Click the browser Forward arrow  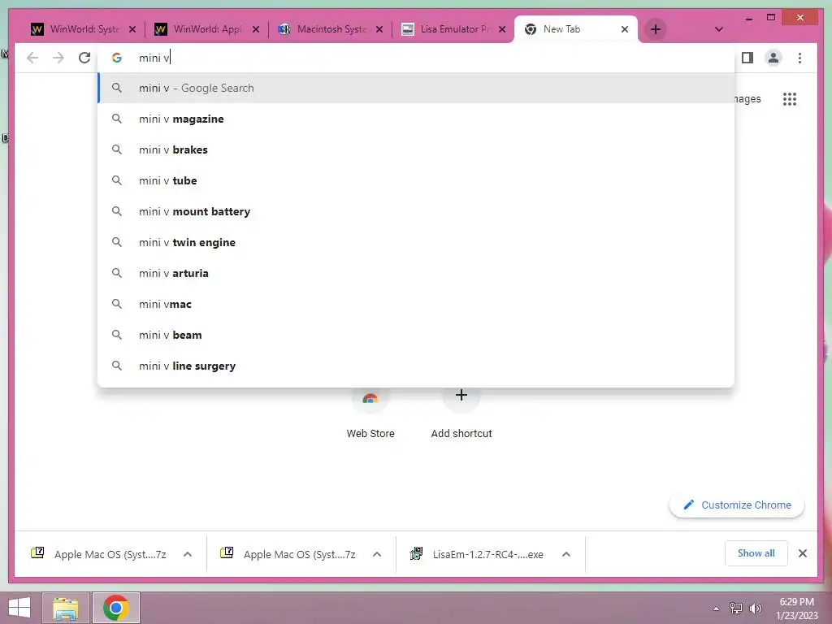58,58
